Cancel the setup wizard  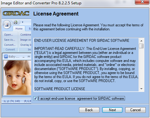pyautogui.click(x=135, y=110)
